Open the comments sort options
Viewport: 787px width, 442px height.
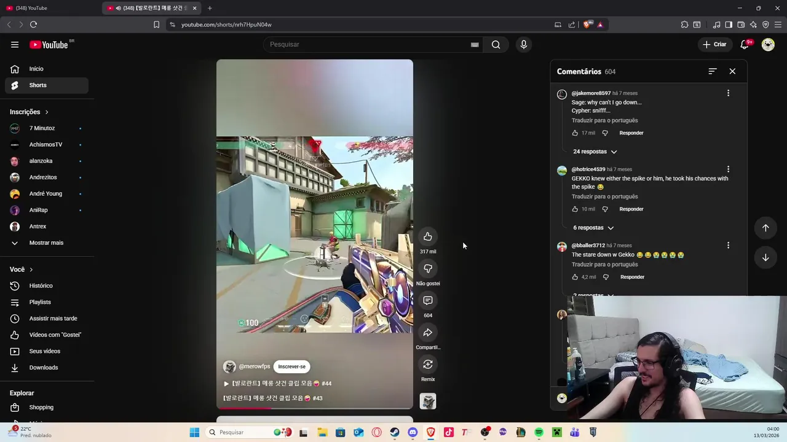tap(713, 71)
